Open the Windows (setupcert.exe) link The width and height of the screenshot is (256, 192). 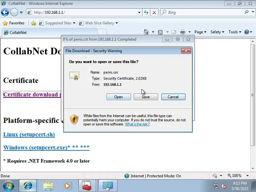click(46, 148)
